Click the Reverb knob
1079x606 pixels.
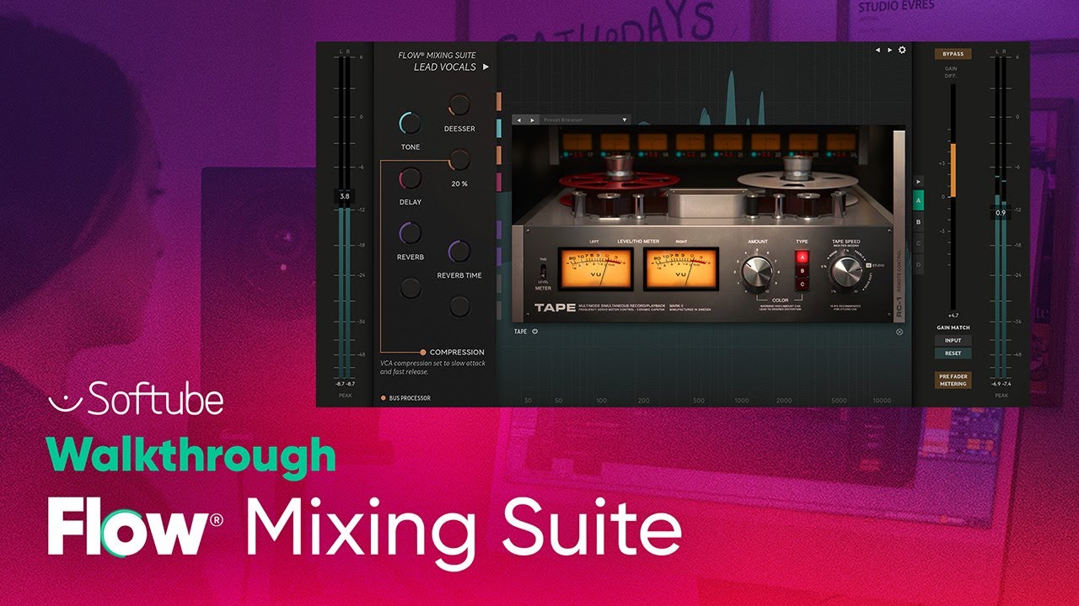point(411,233)
